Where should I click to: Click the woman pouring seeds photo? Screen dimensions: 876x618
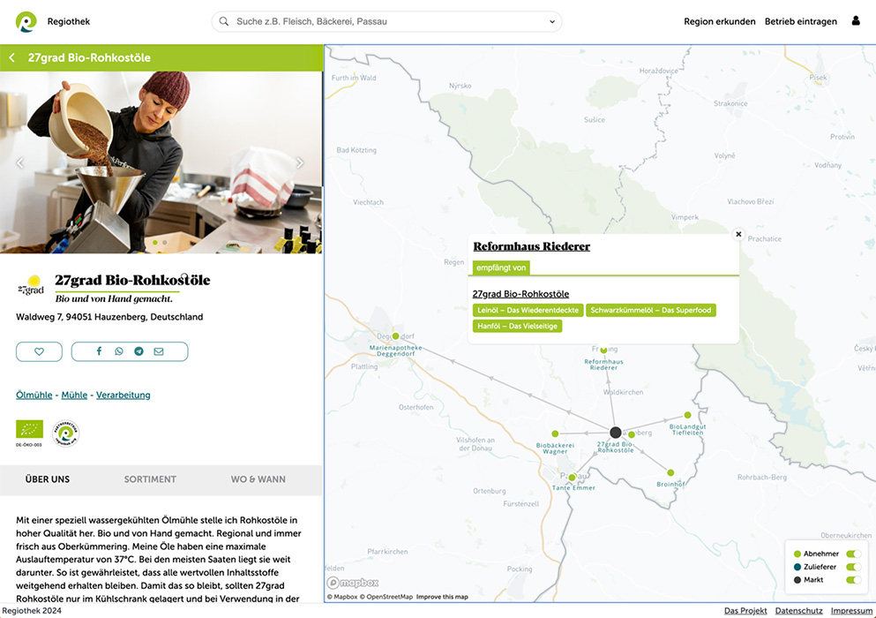[161, 162]
